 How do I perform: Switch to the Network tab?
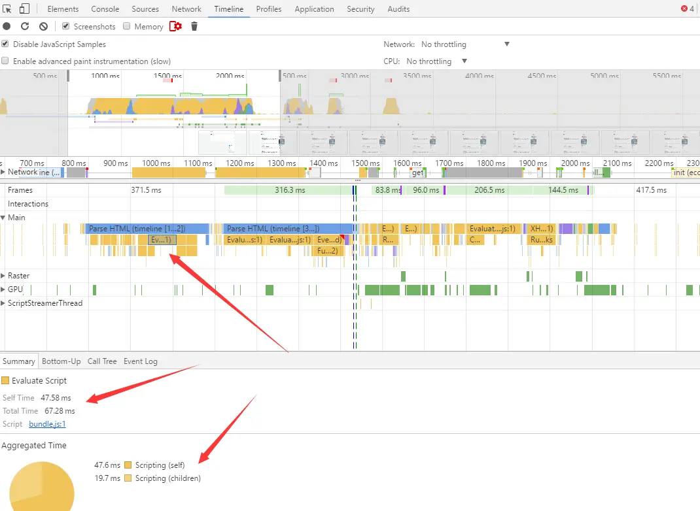[186, 9]
